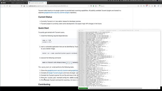Click the quick_start.sh inline code text
This screenshot has width=162, height=91.
point(46,67)
